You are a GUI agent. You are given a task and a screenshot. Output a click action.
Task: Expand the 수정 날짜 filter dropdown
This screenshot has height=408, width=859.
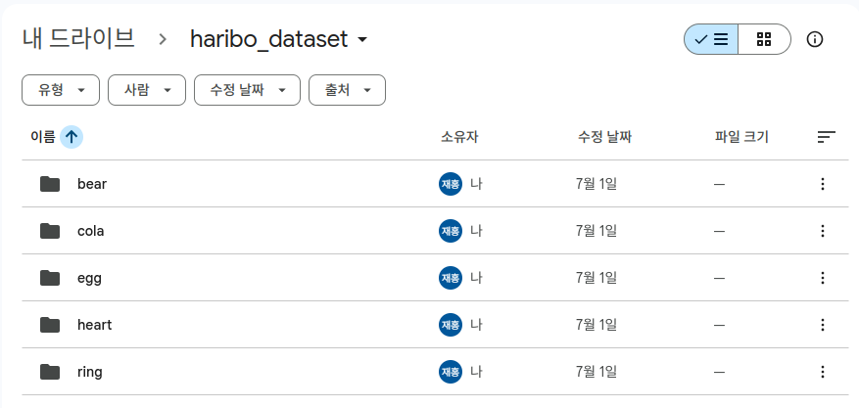[247, 90]
